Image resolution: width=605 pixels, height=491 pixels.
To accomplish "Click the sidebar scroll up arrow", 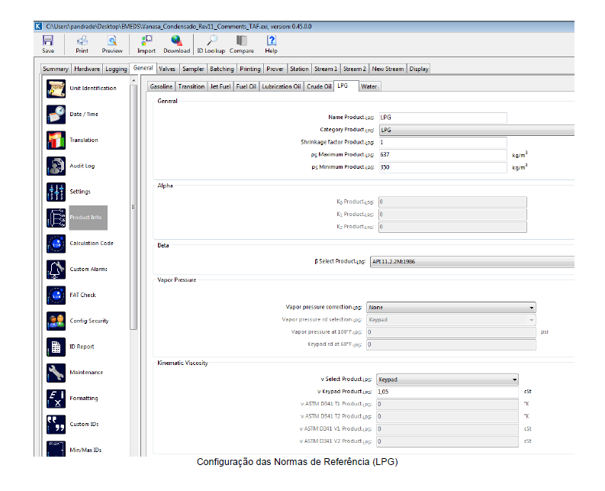I will [x=134, y=81].
